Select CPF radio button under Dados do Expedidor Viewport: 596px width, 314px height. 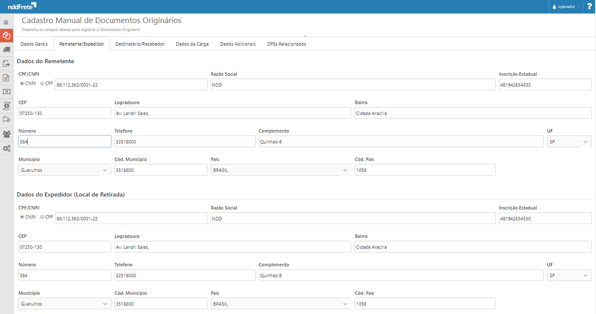pyautogui.click(x=42, y=217)
